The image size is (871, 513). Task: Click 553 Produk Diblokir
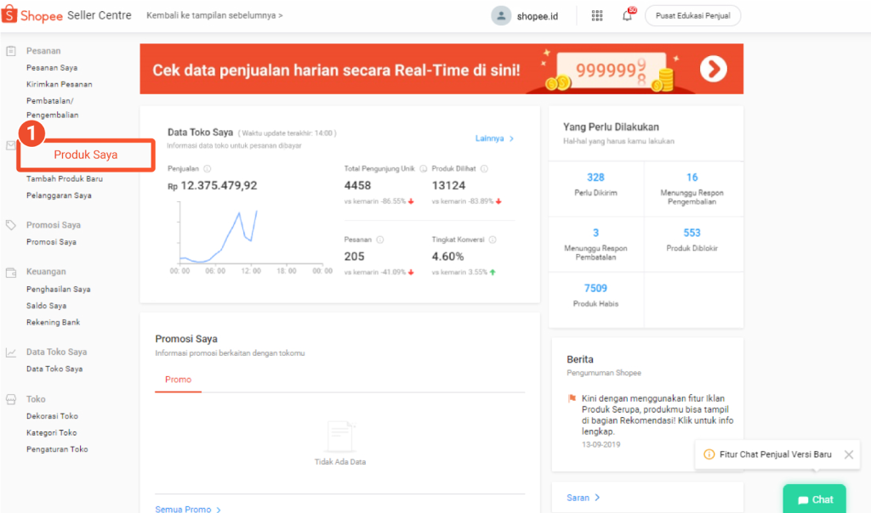[692, 240]
